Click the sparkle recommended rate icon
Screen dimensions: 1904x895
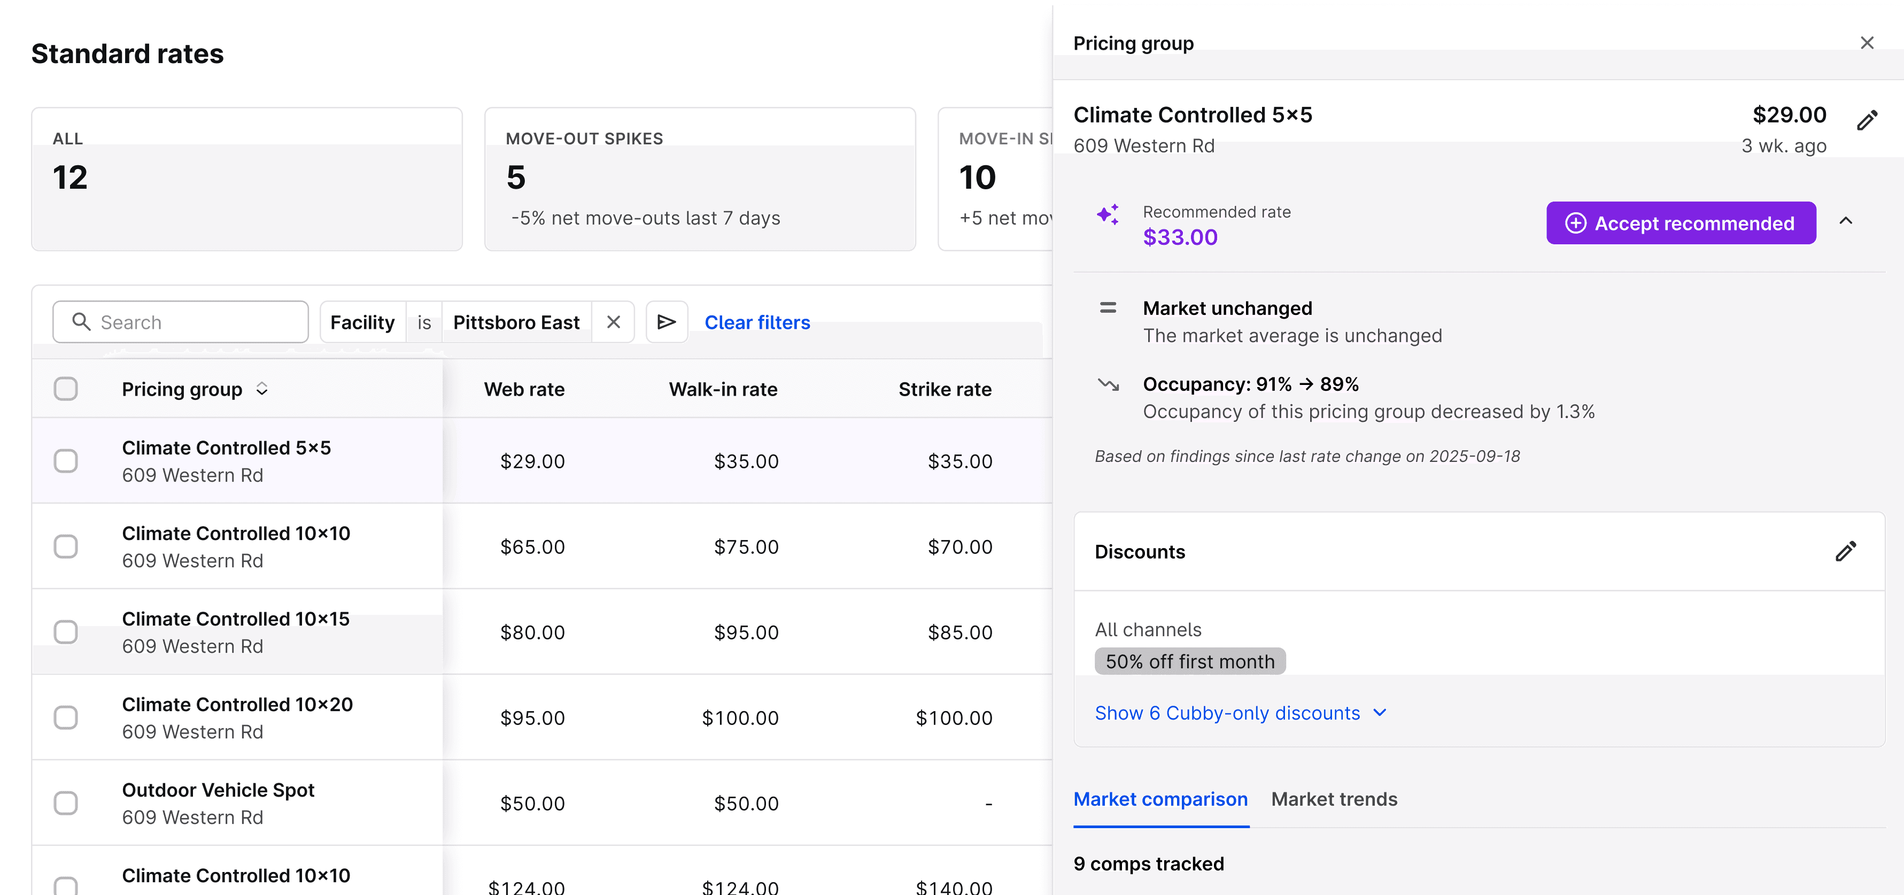coord(1107,215)
